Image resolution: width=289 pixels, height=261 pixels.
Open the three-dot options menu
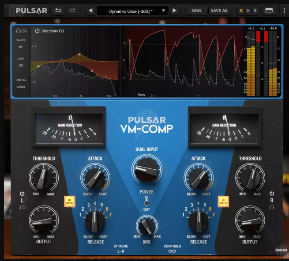pos(284,11)
